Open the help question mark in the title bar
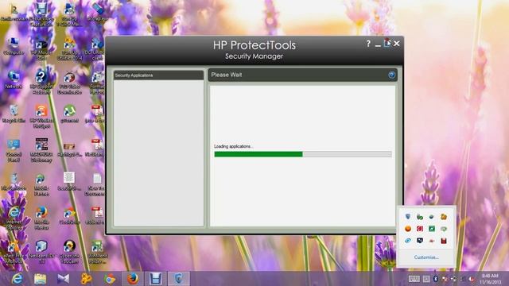The width and height of the screenshot is (509, 286). 368,44
